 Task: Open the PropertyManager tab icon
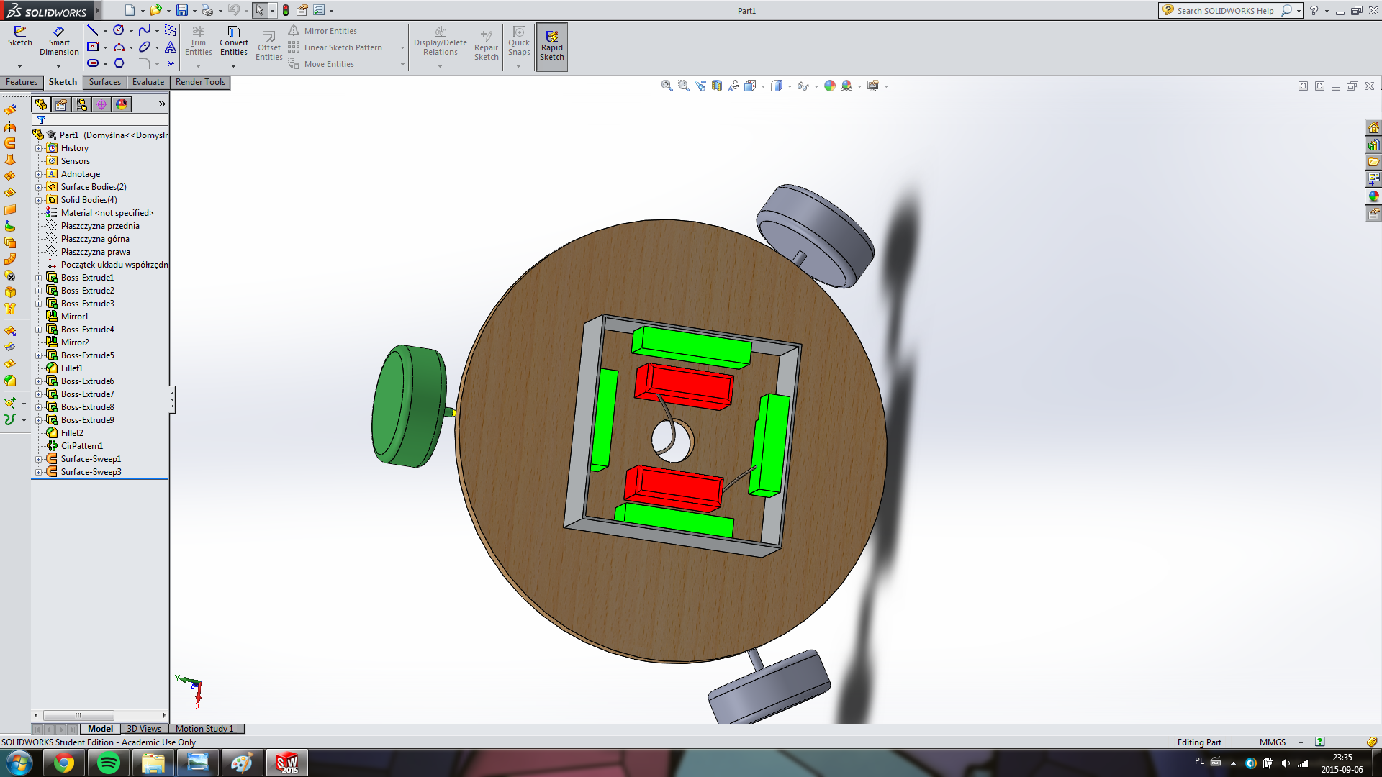(61, 104)
